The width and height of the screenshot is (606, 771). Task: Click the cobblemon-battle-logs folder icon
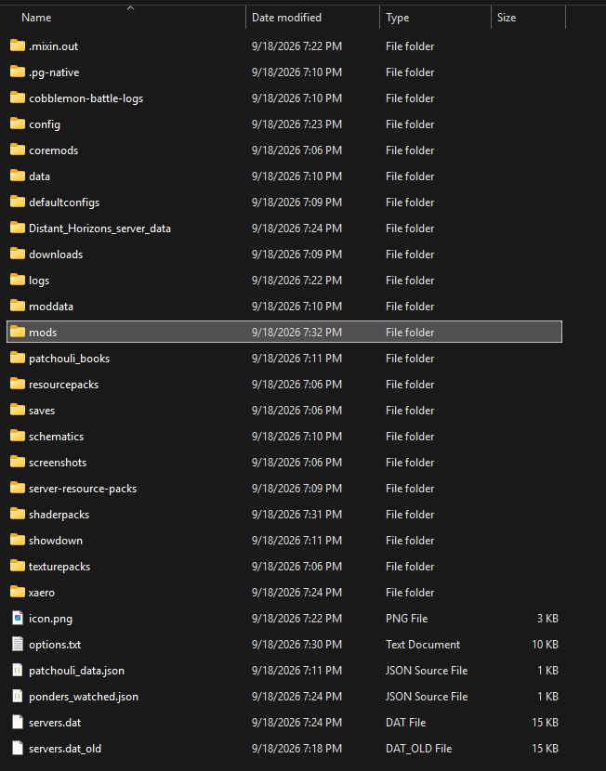pyautogui.click(x=18, y=98)
